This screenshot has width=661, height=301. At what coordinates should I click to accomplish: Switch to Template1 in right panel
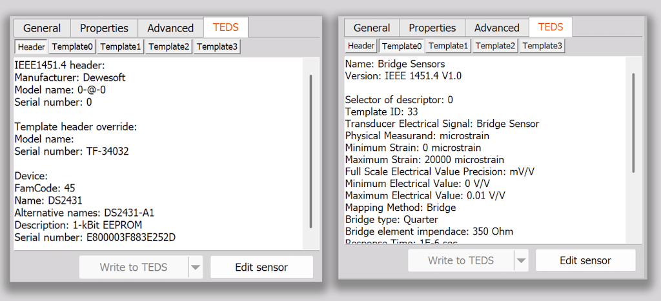coord(448,46)
